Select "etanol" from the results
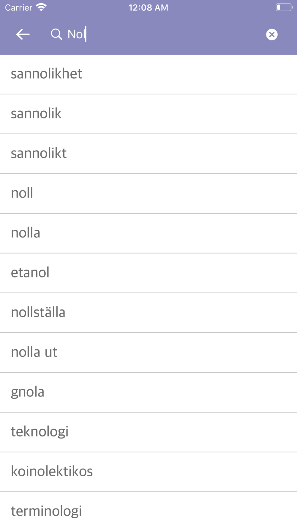Image resolution: width=297 pixels, height=529 pixels. 148,273
